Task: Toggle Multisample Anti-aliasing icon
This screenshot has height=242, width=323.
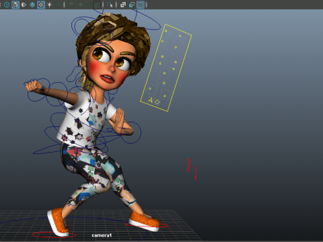Action: pos(88,5)
